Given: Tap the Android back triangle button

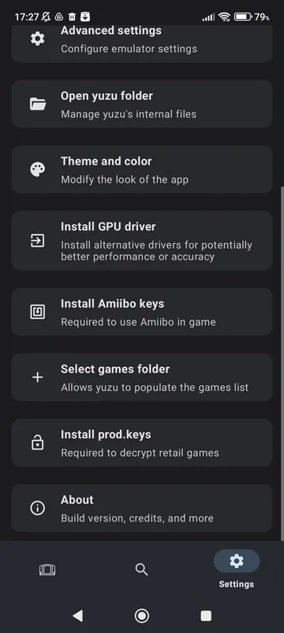Looking at the screenshot, I should tap(77, 616).
